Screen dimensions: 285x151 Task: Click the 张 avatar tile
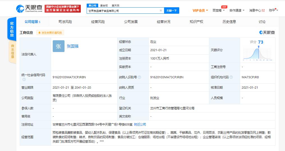click(x=59, y=46)
